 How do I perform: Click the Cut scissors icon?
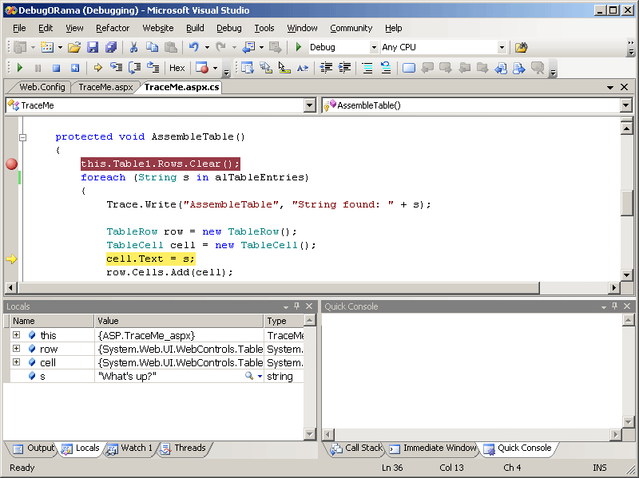pos(133,48)
